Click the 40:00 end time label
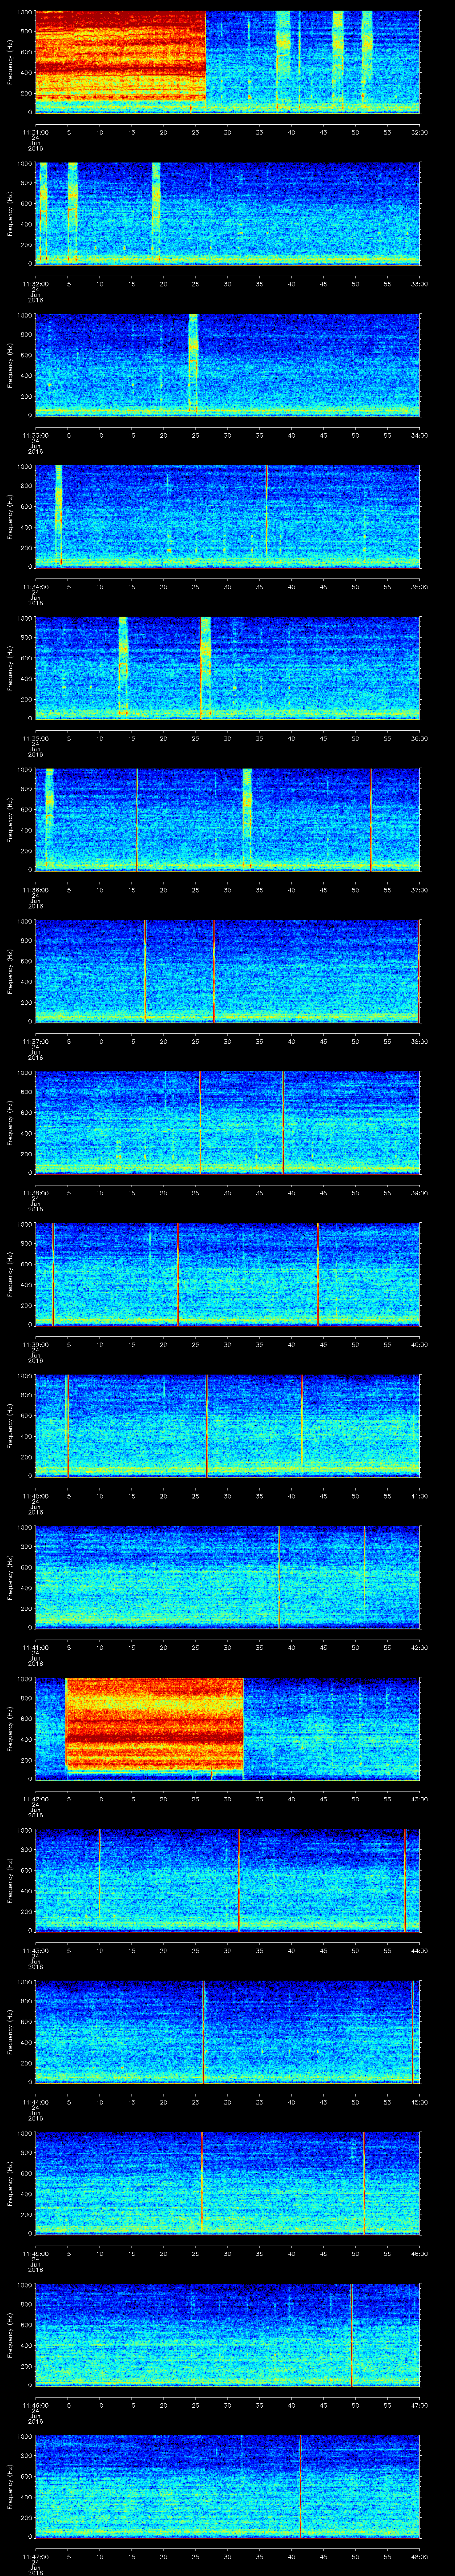The image size is (455, 2576). (x=419, y=1344)
